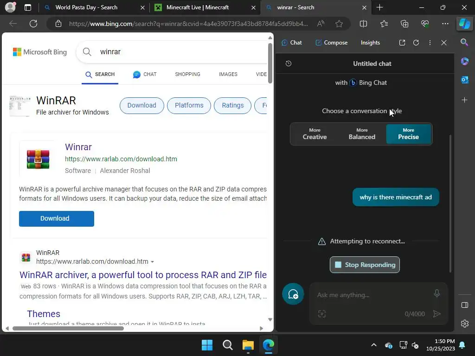This screenshot has height=356, width=475.
Task: Click the browser address bar URL
Action: 188,24
